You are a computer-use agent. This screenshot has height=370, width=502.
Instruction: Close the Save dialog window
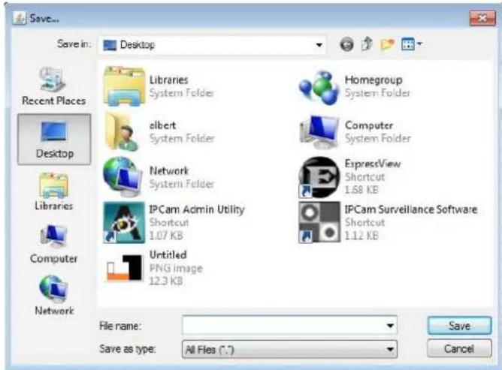[482, 18]
